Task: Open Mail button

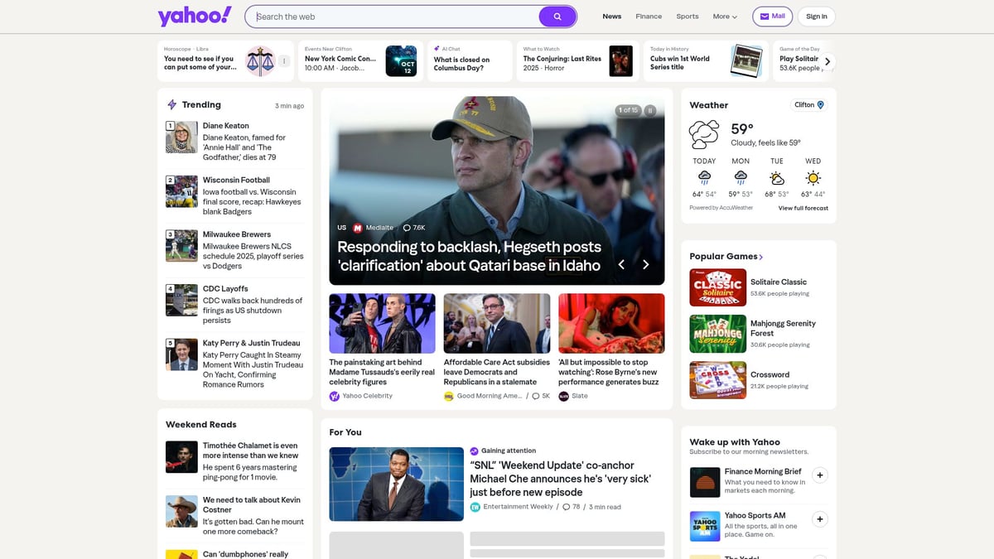Action: (x=773, y=17)
